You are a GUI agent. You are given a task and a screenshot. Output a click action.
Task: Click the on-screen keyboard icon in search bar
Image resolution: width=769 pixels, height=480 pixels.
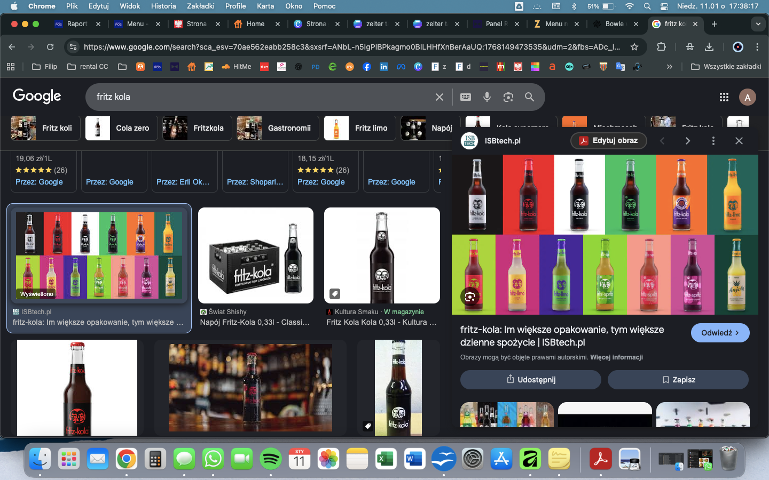tap(466, 97)
